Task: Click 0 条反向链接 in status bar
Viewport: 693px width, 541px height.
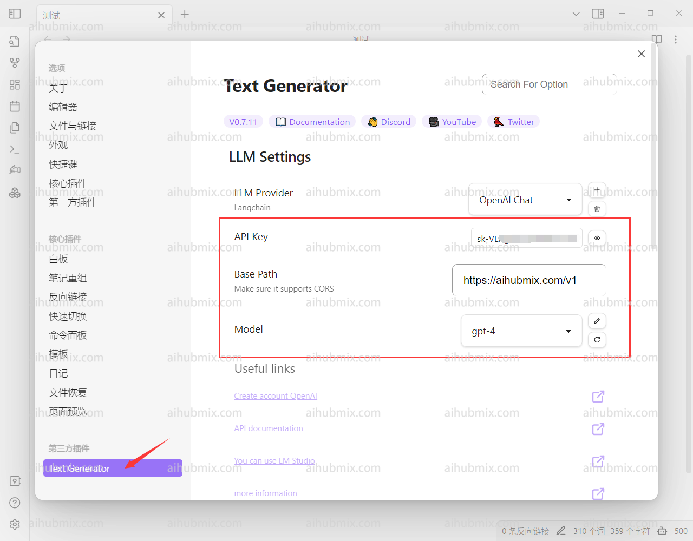Action: [x=525, y=531]
